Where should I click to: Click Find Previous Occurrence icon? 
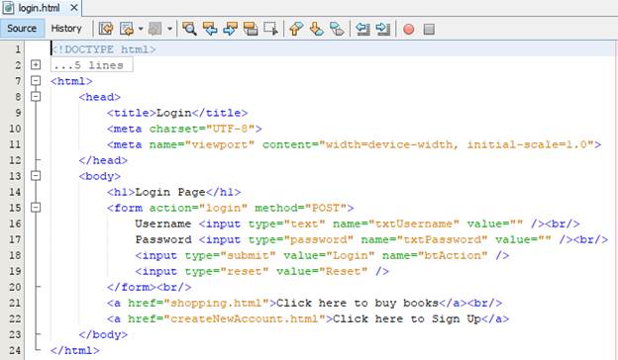pos(210,29)
